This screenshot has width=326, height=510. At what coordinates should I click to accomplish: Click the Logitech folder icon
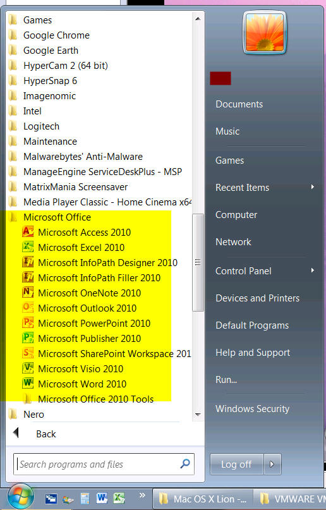click(13, 126)
